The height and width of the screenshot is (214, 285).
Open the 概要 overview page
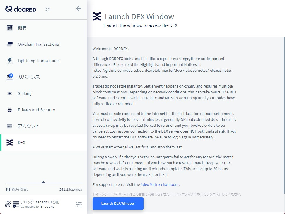tap(22, 28)
